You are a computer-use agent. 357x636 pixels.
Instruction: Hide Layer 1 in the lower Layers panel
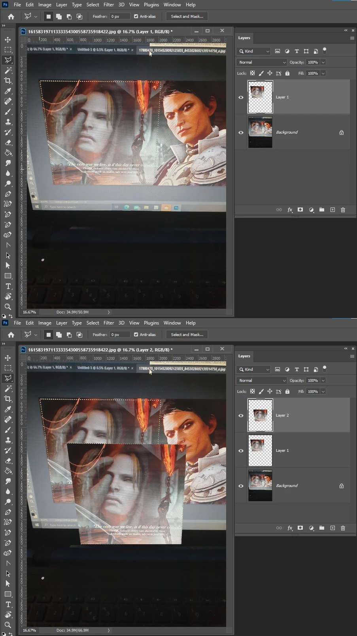coord(241,451)
